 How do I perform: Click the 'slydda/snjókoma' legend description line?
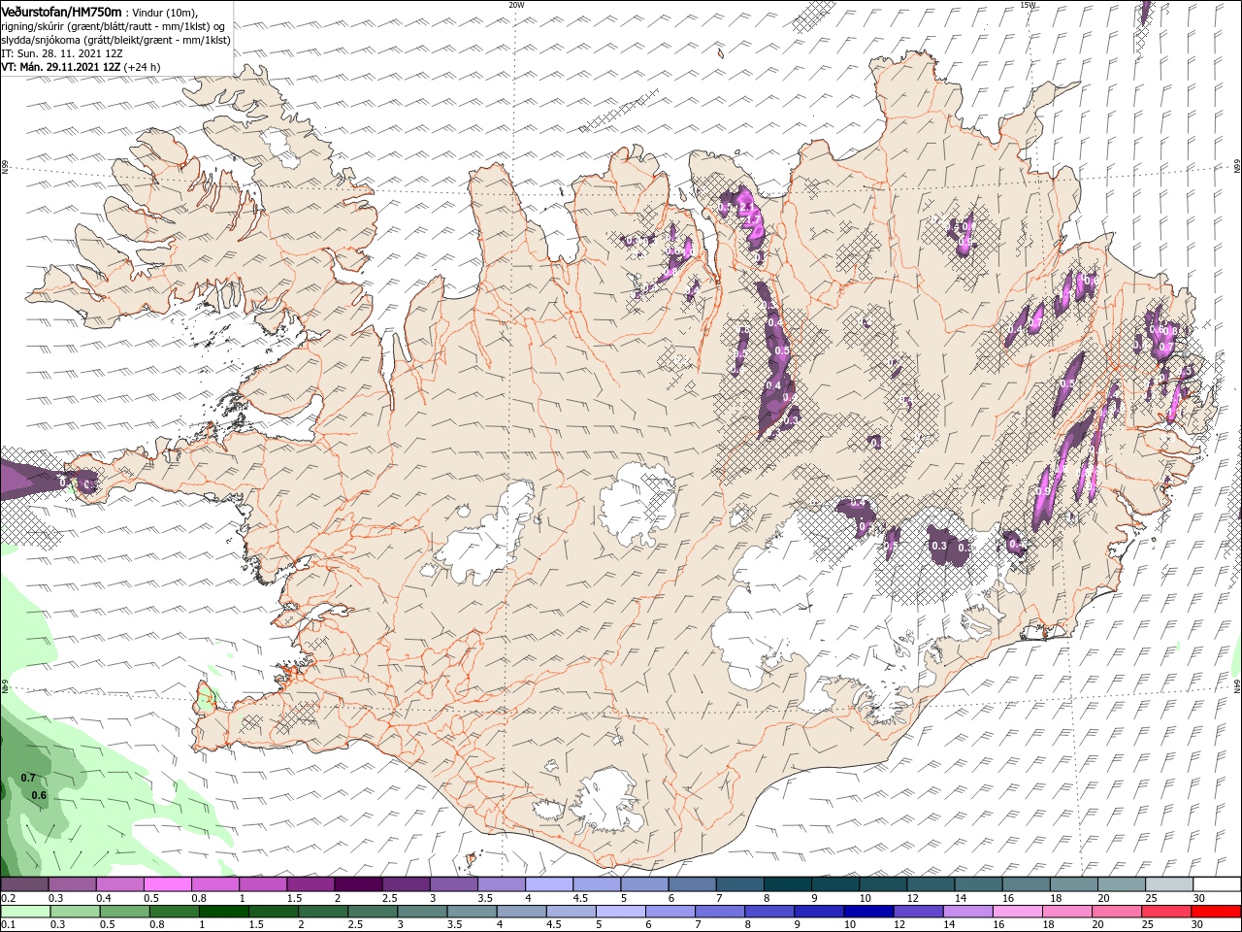coord(115,40)
